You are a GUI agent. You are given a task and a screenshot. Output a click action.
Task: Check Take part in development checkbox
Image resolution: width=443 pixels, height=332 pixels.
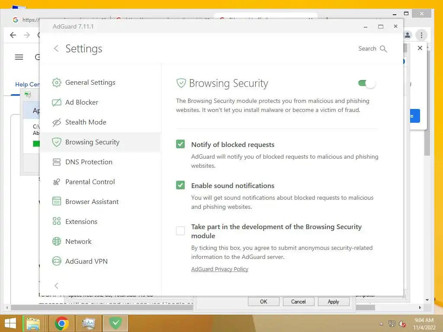pyautogui.click(x=180, y=231)
